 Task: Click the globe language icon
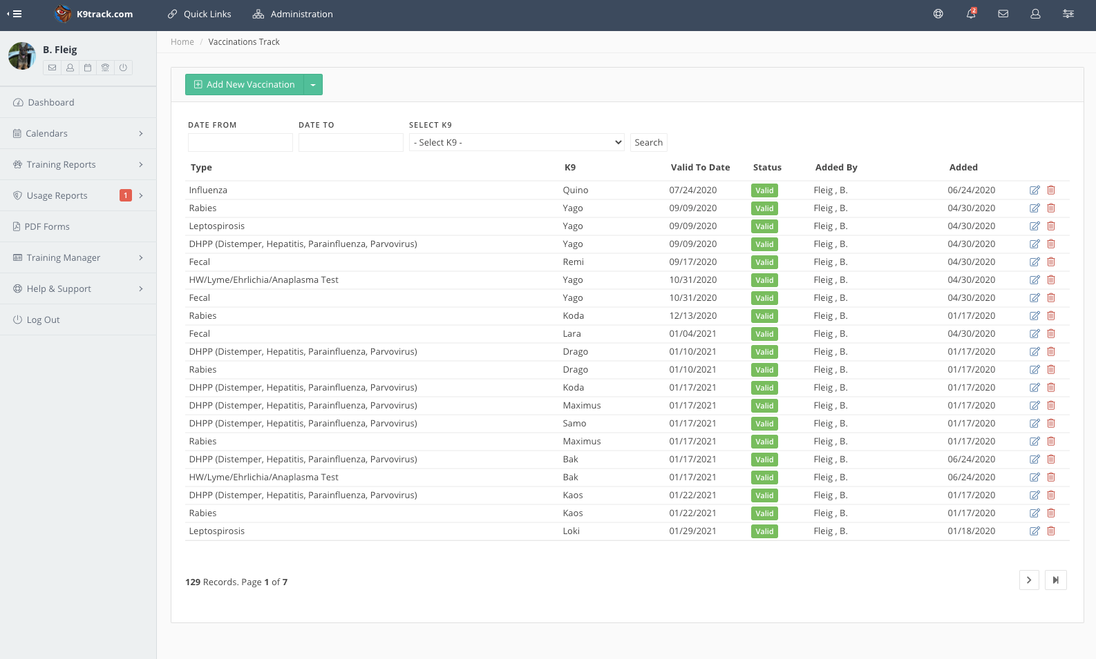pyautogui.click(x=938, y=14)
